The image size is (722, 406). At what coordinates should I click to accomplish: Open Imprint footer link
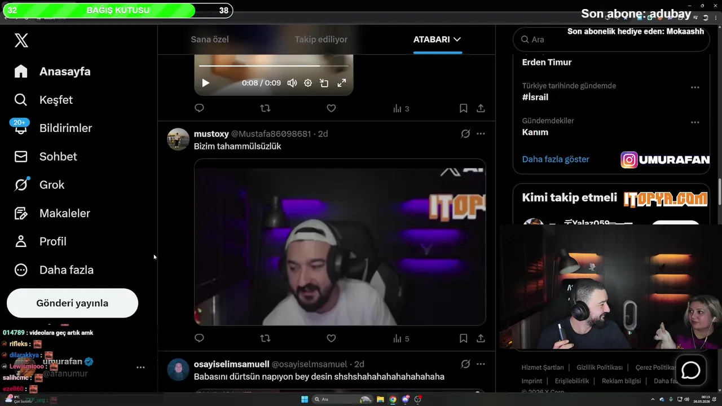[x=532, y=381]
